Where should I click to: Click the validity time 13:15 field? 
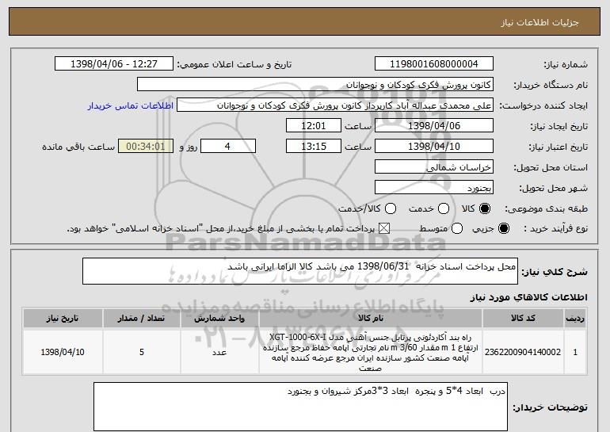click(314, 147)
